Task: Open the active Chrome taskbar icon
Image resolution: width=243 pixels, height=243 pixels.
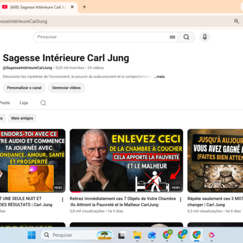Action: click(197, 235)
